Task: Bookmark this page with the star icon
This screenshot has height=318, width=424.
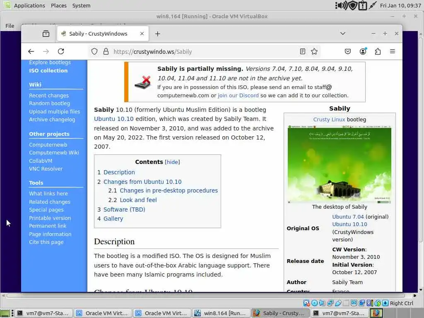Action: pyautogui.click(x=314, y=51)
